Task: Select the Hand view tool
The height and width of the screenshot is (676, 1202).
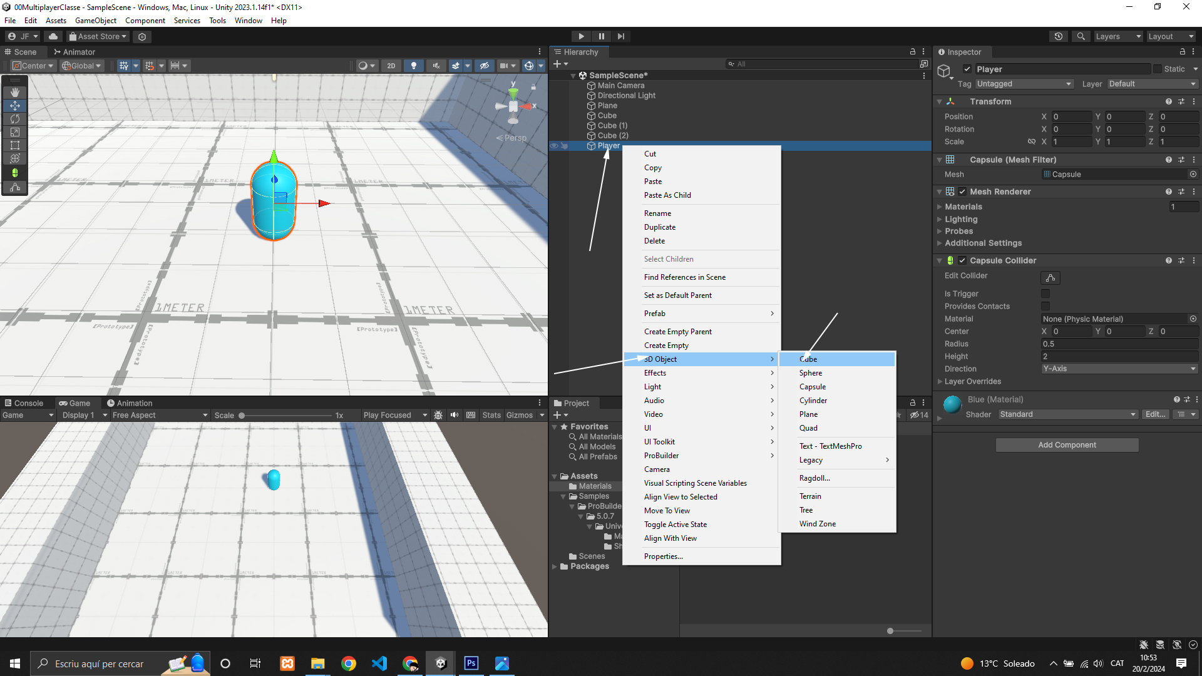Action: click(x=15, y=92)
